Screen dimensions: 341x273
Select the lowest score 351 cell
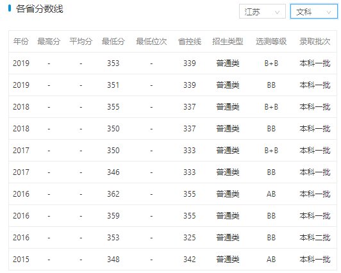[x=113, y=85]
